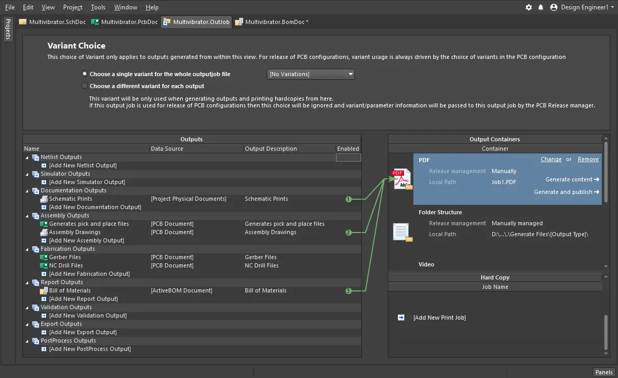The height and width of the screenshot is (378, 618).
Task: Toggle enabled marker 3 for Bill of Materials
Action: click(349, 291)
